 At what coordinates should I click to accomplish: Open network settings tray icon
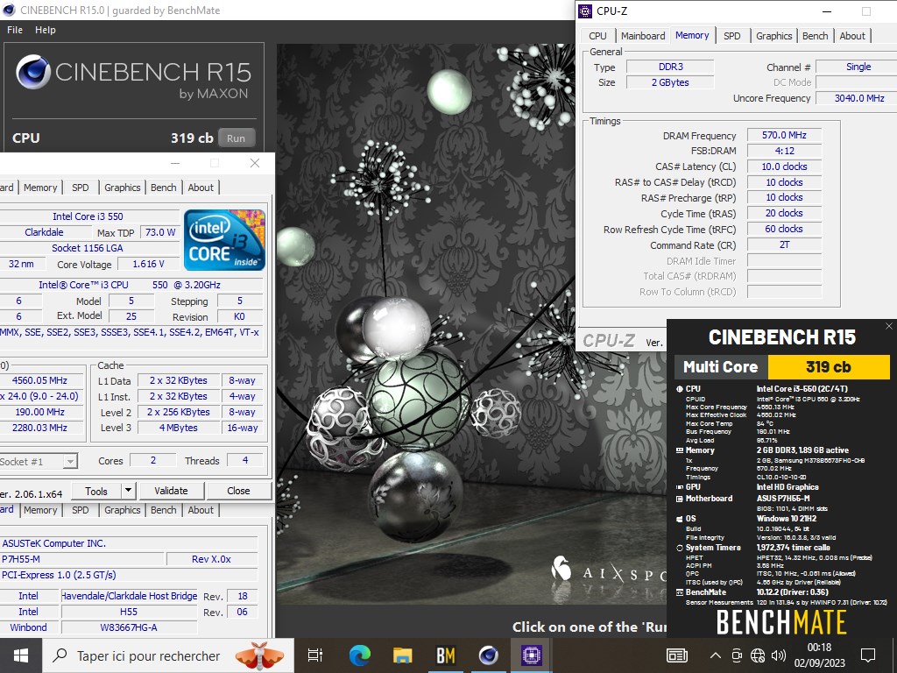758,655
